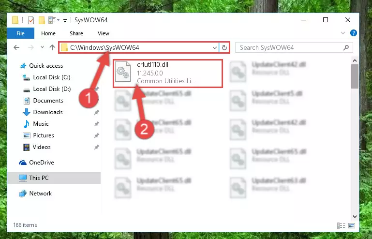Close the SysWOW64 Explorer window
Viewport: 372px width, 239px height.
point(347,20)
